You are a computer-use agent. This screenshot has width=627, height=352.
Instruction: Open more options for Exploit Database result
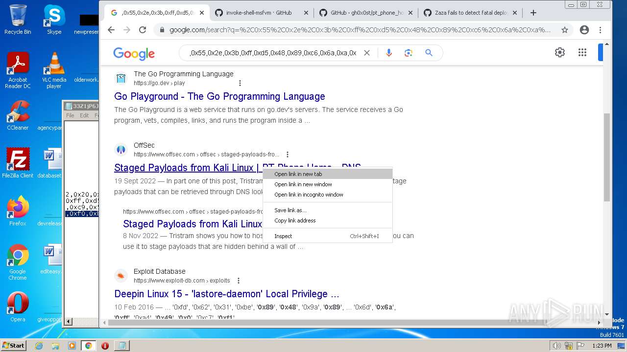tap(239, 281)
